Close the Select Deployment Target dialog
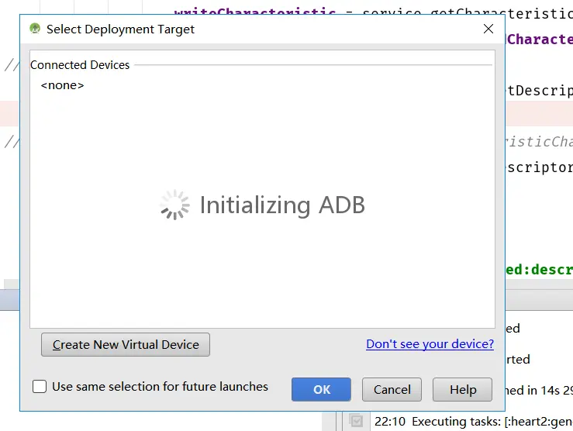Viewport: 573px width, 431px height. pos(488,29)
